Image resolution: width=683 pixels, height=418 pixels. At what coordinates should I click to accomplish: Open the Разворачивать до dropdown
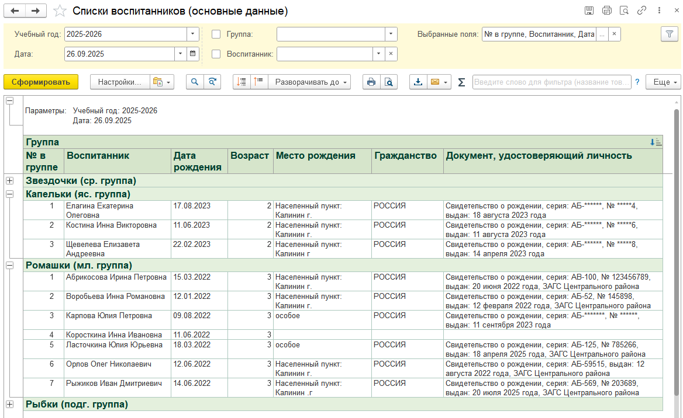pos(309,82)
